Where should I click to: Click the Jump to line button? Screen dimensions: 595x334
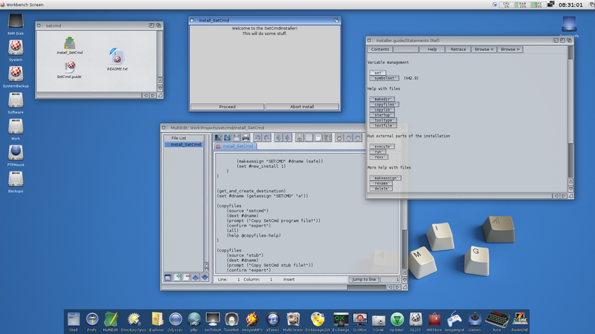[x=364, y=279]
